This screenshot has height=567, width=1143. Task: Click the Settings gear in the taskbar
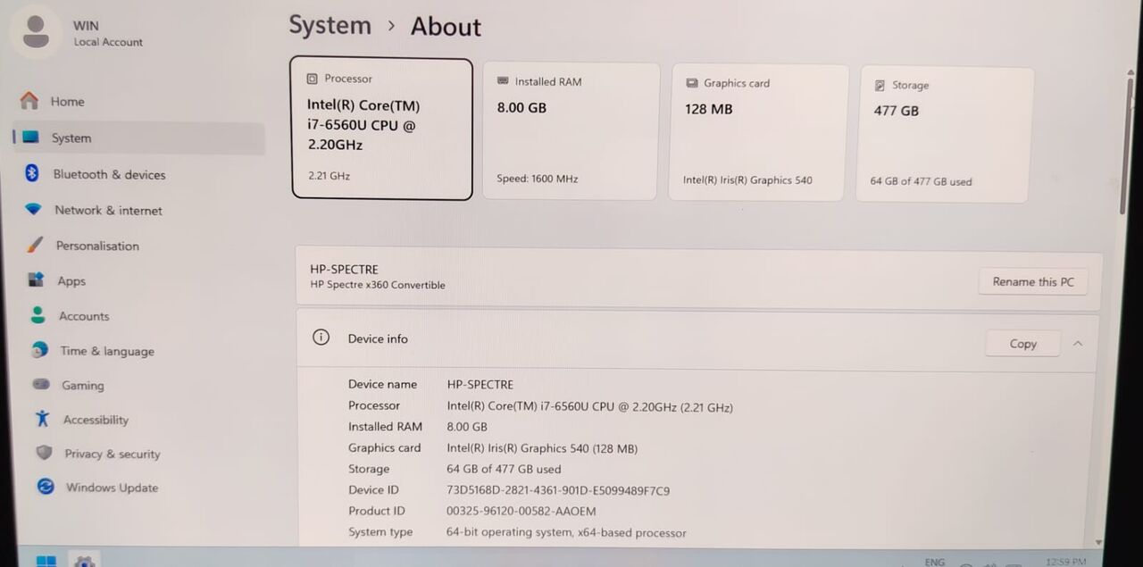tap(84, 561)
